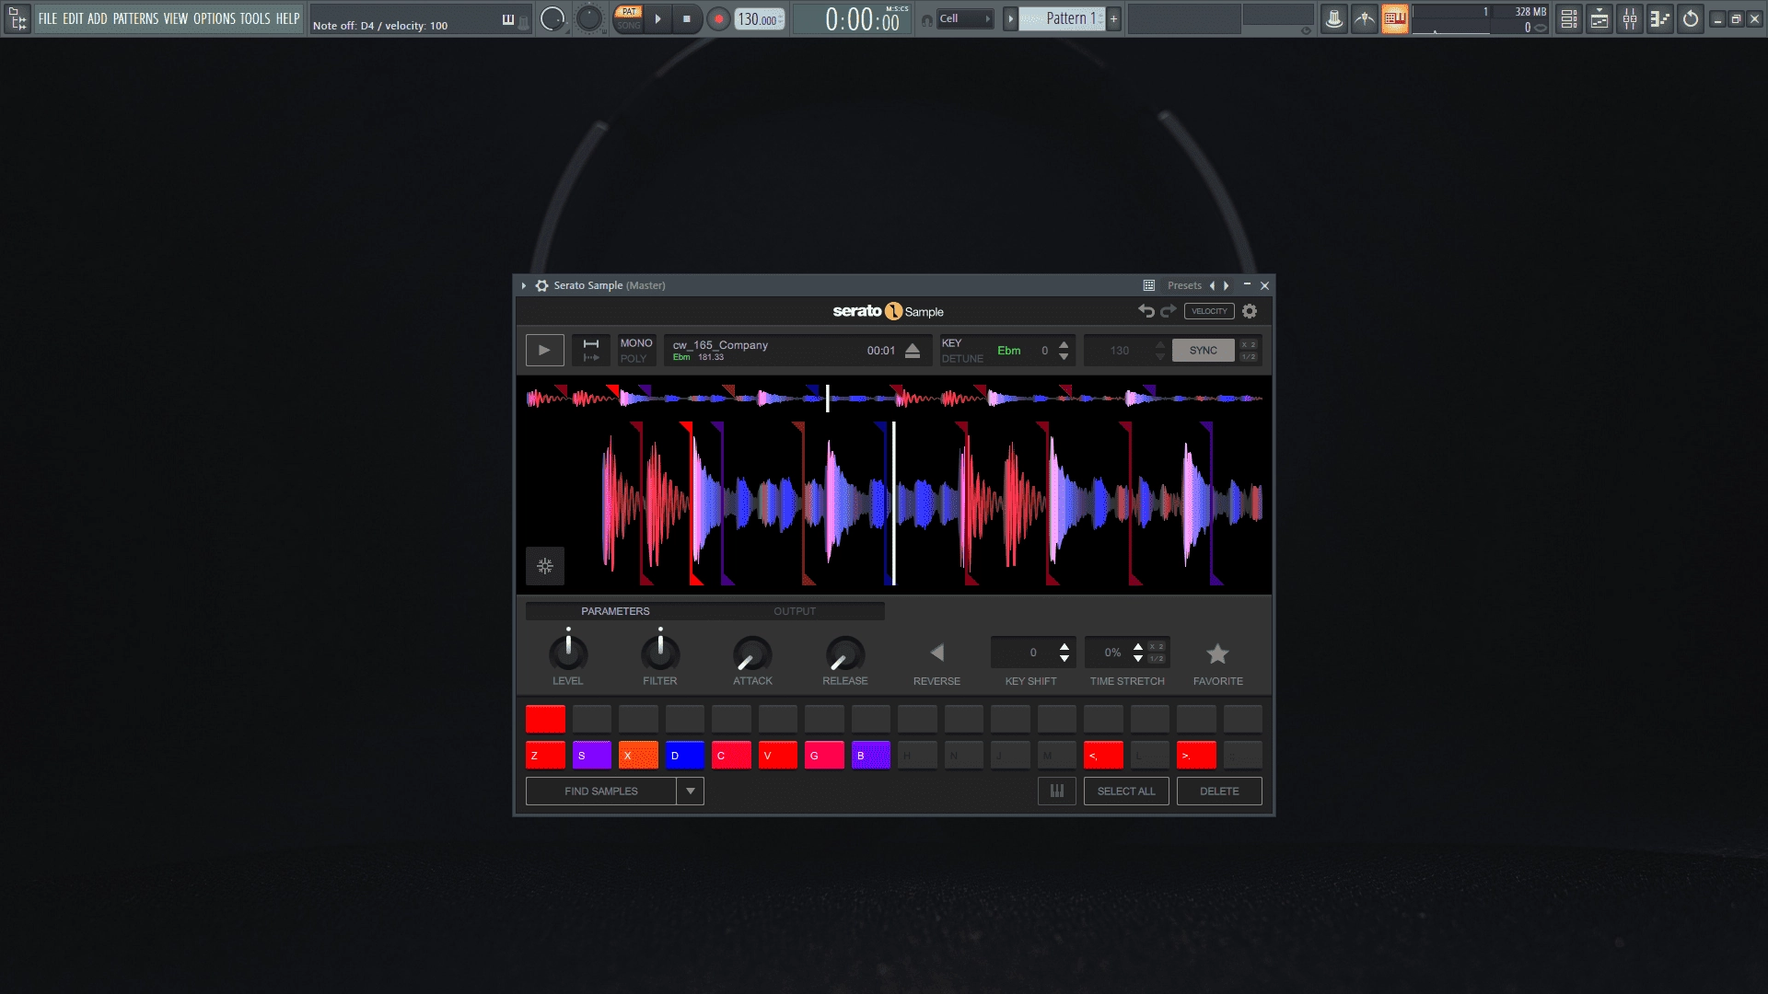Open the FL Studio browser/playlist shortcut icon
Screen dimensions: 1768x994
(17, 18)
